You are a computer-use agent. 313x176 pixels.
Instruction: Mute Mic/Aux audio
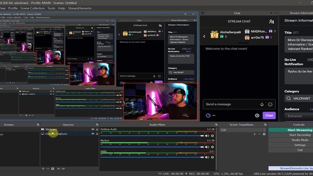coord(207,147)
